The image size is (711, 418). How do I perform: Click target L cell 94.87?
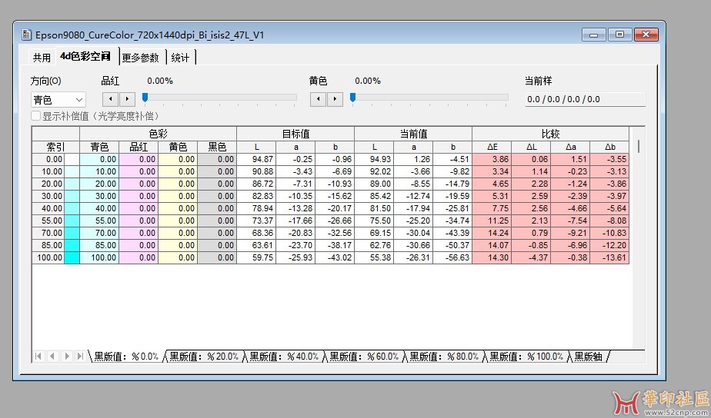[x=257, y=159]
